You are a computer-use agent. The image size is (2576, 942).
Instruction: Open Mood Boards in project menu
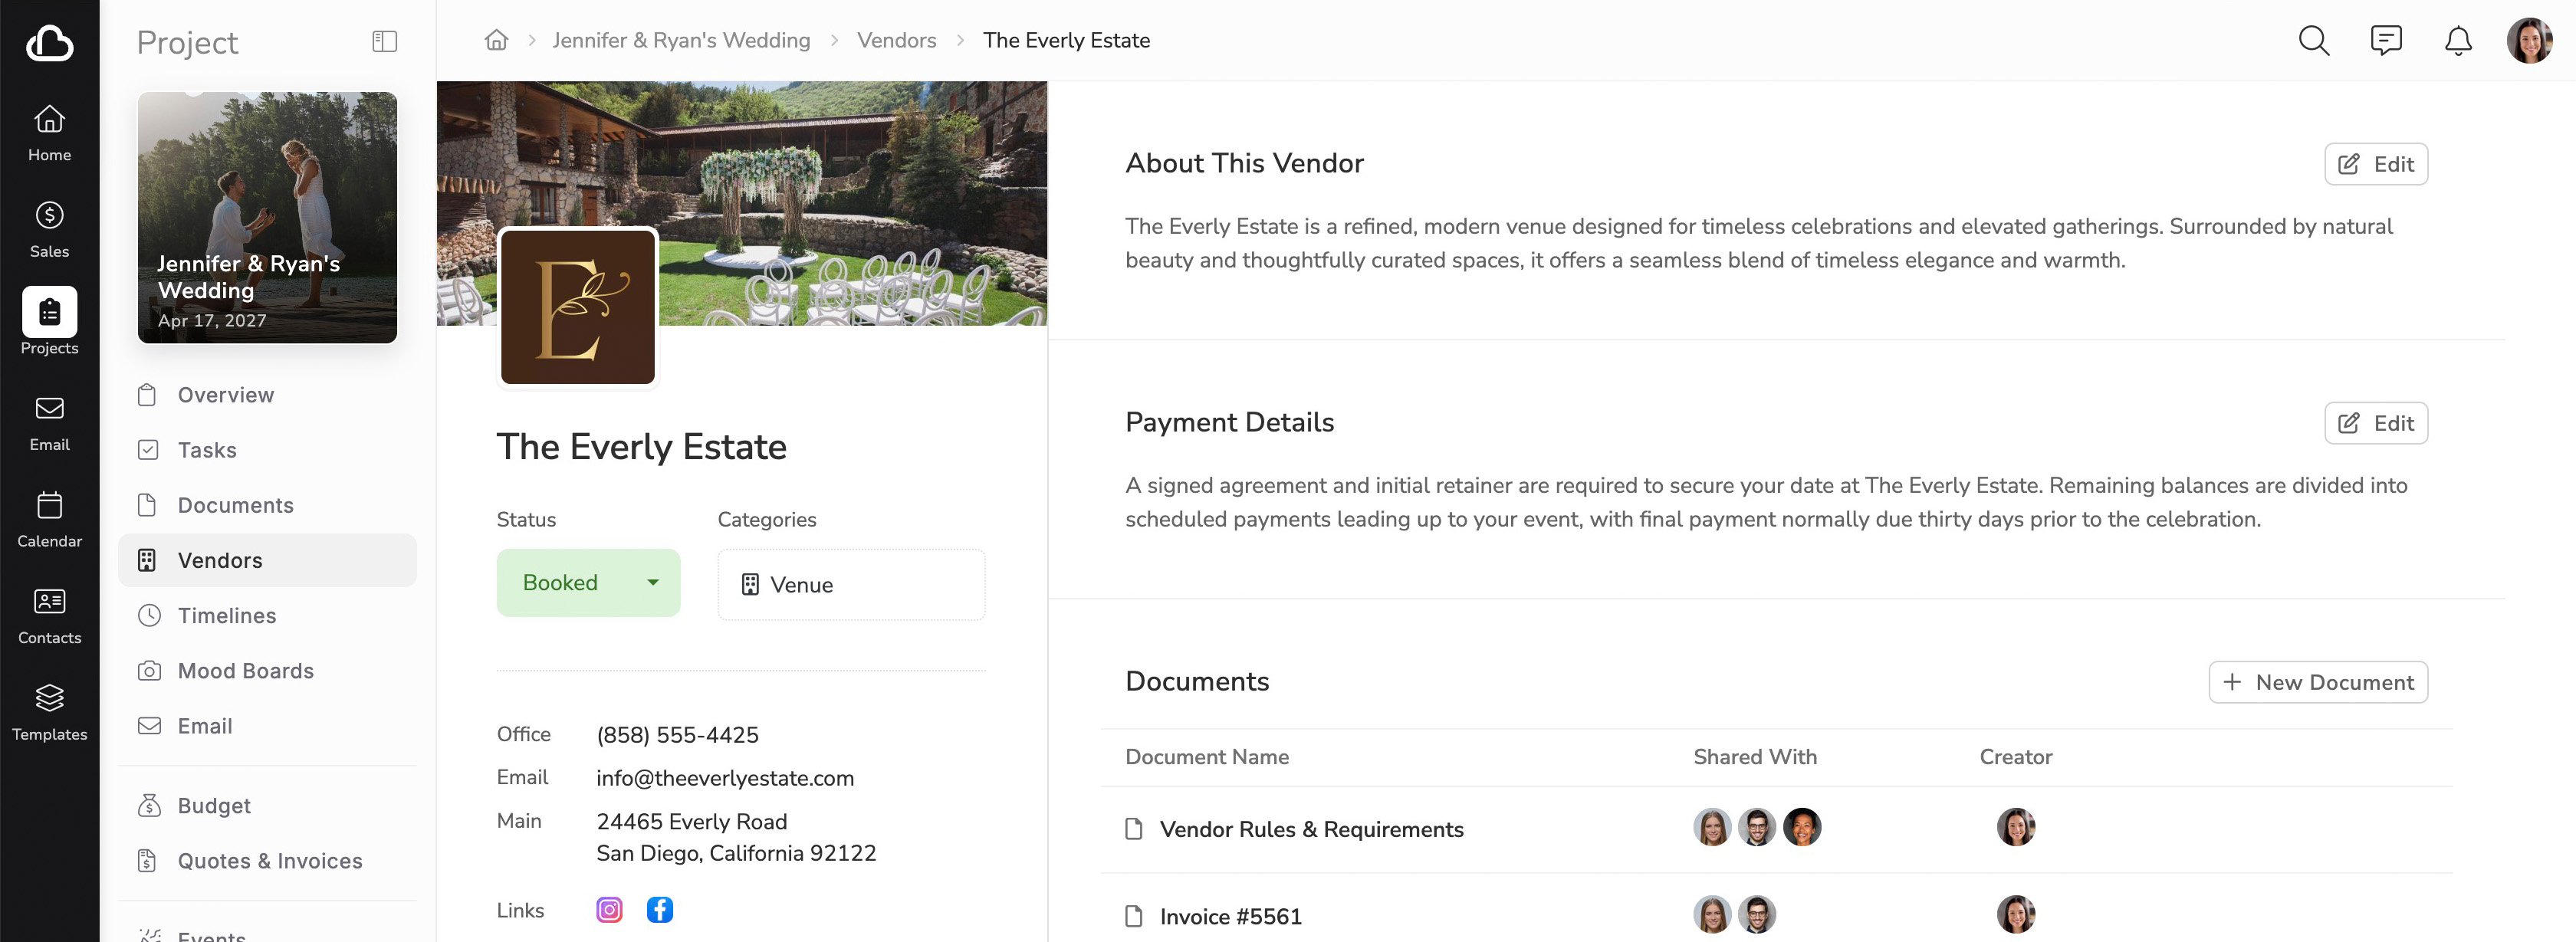[267, 670]
